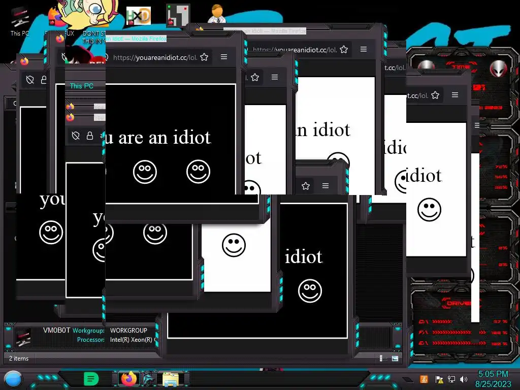The height and width of the screenshot is (390, 520).
Task: Bookmark page in Firefox window showing black 'u are an idiot'
Action: coord(204,57)
